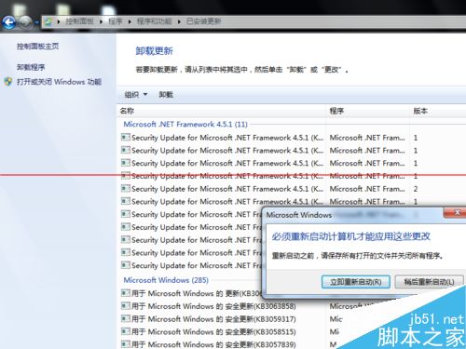Collapse the Microsoft .NET Framework 4.5.1 (11) group
Screen dimensions: 466x349
point(185,124)
